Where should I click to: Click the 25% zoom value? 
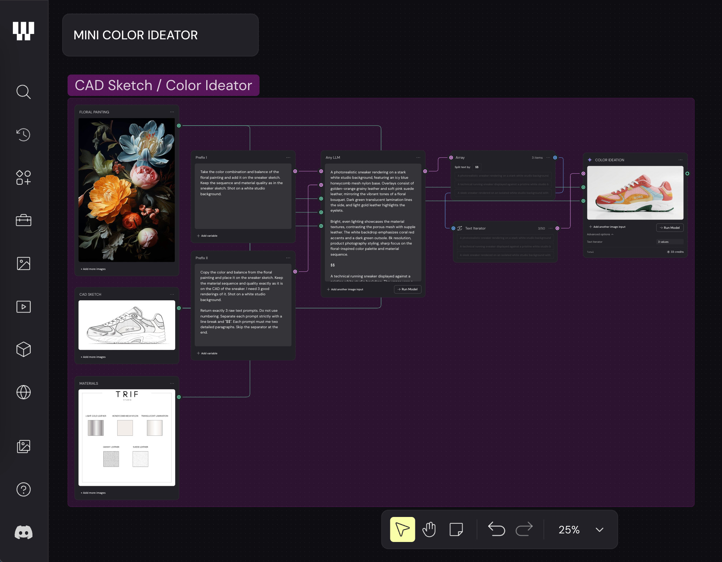[569, 530]
